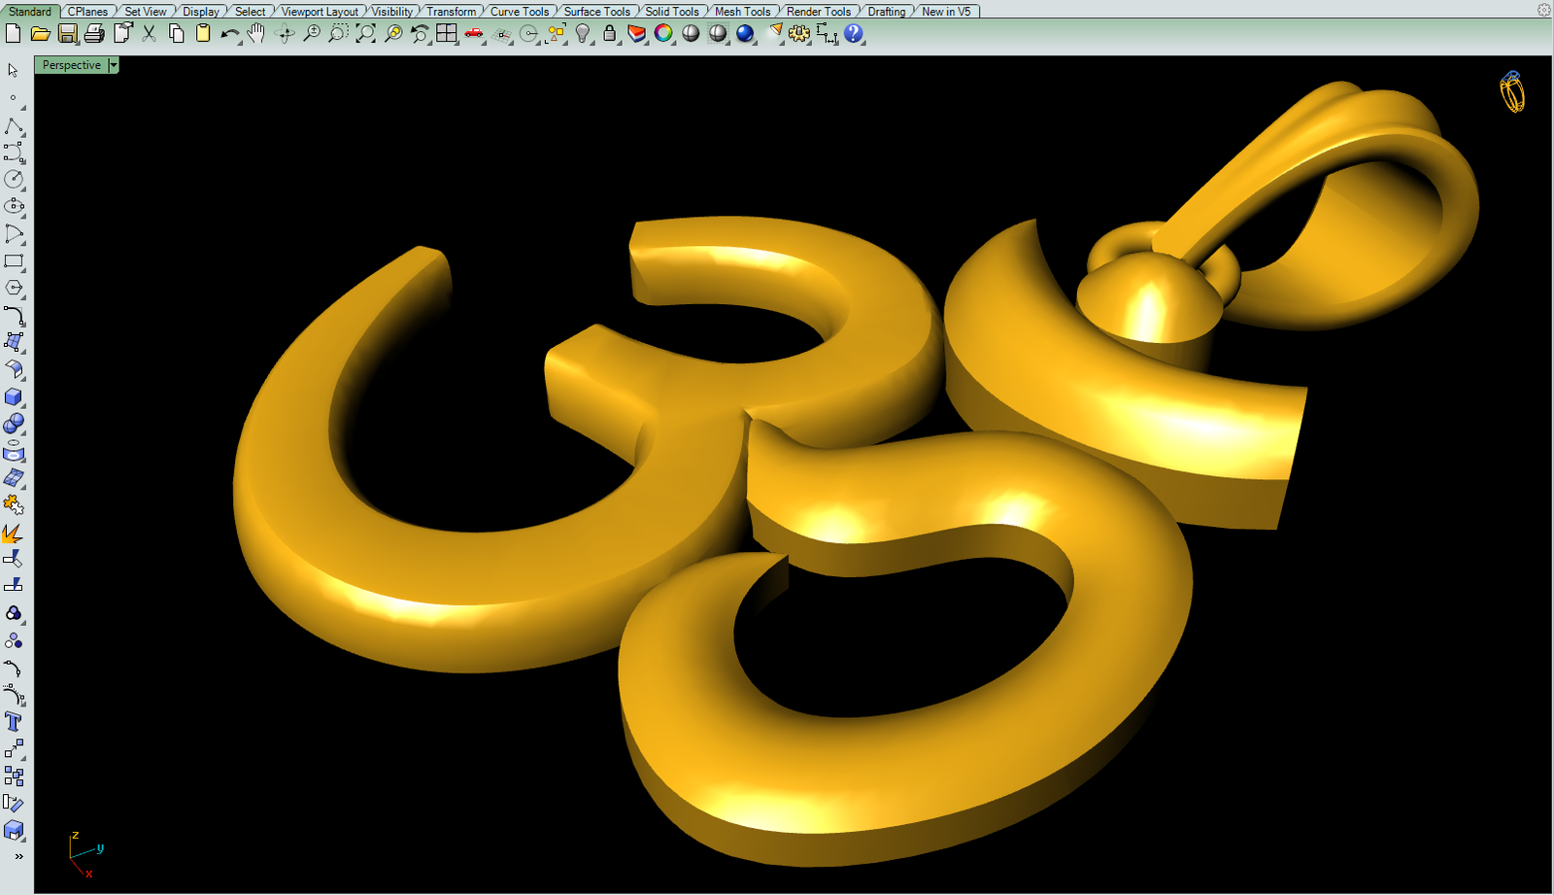Open the lock objects tool
This screenshot has height=895, width=1554.
click(610, 33)
